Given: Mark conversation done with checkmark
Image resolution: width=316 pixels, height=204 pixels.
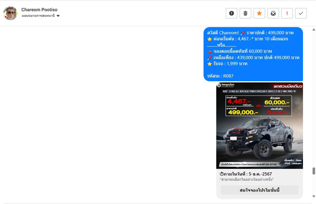Looking at the screenshot, I should (x=301, y=13).
